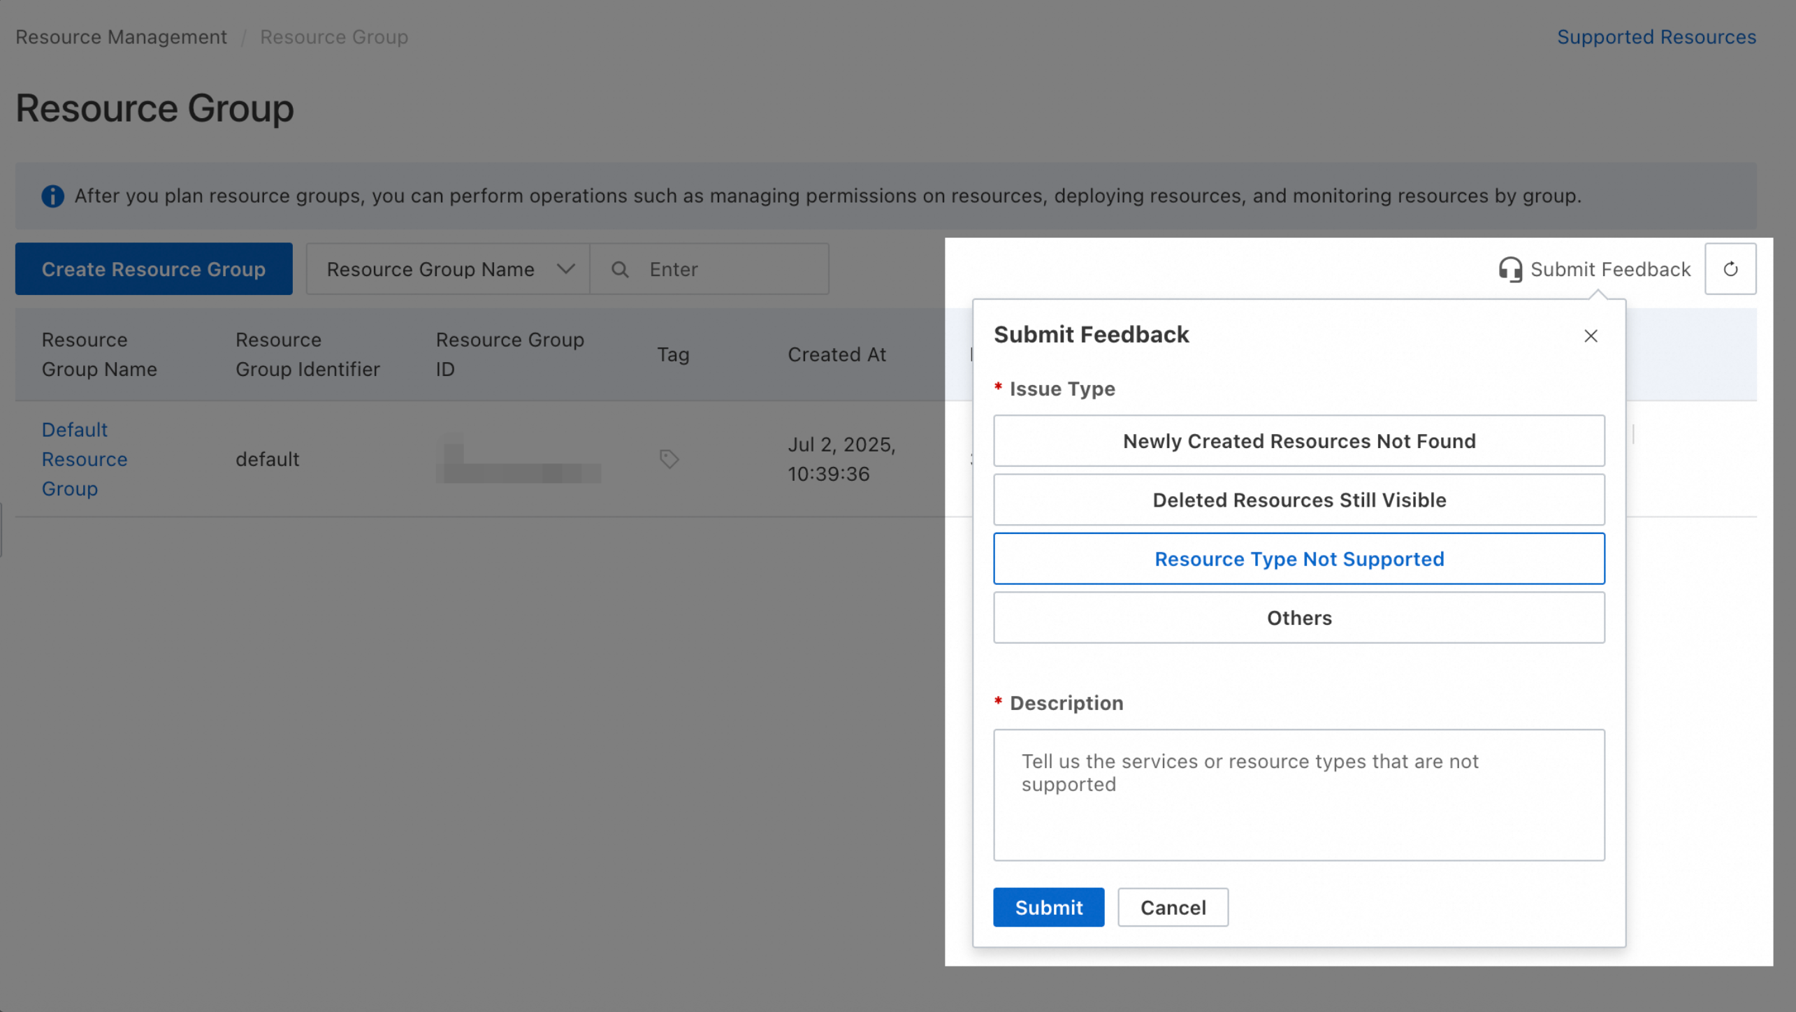Viewport: 1796px width, 1012px height.
Task: Click the Description text area
Action: pyautogui.click(x=1298, y=795)
